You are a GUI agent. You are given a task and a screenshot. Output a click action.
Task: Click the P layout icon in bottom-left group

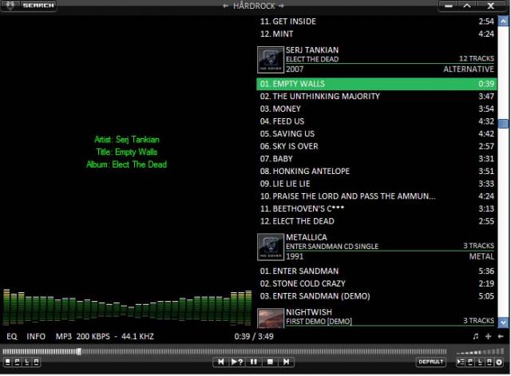[18, 362]
